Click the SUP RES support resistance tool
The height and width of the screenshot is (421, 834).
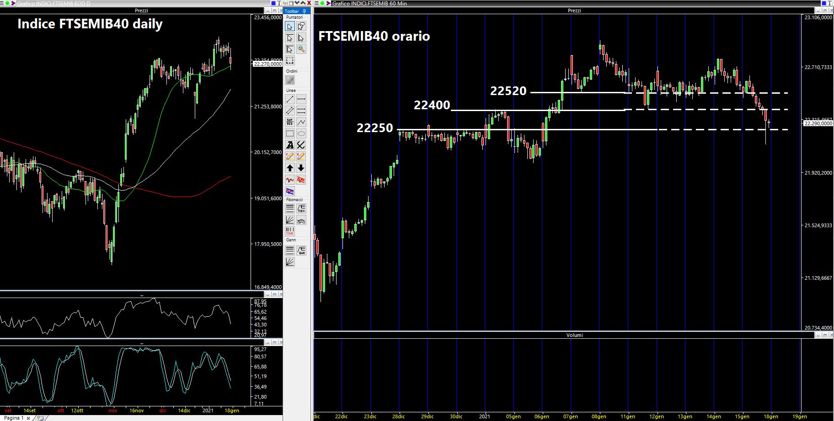(x=290, y=122)
